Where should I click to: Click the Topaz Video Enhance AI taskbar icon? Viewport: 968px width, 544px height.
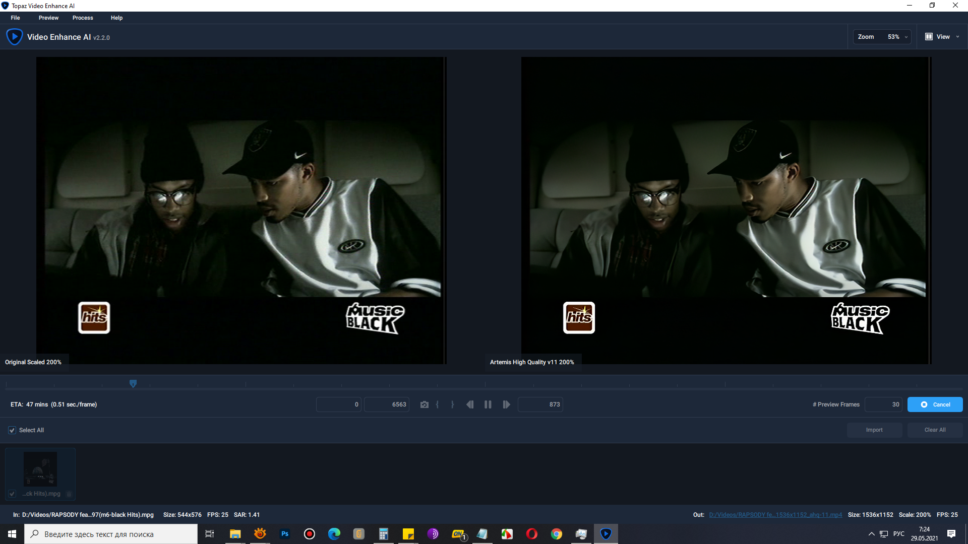tap(606, 534)
